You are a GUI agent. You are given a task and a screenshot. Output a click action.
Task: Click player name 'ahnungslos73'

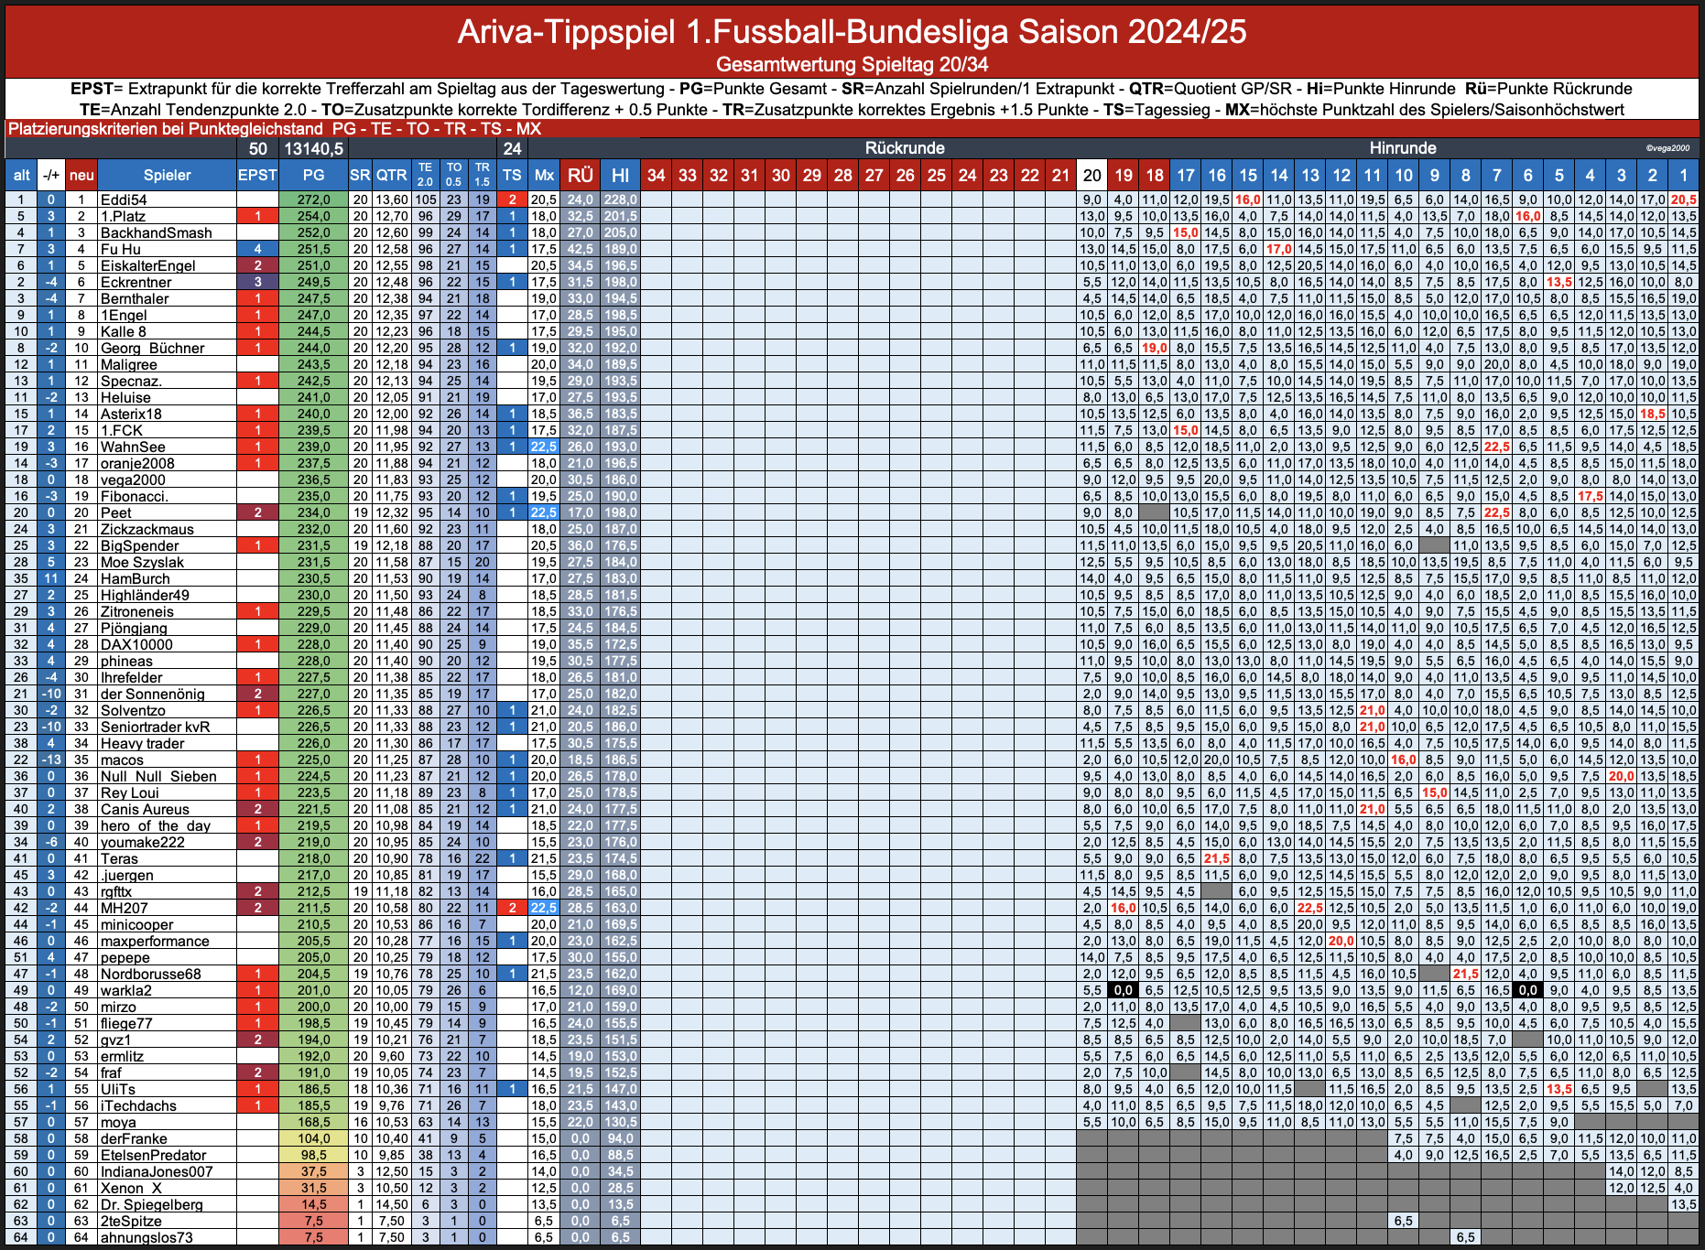pos(147,1237)
